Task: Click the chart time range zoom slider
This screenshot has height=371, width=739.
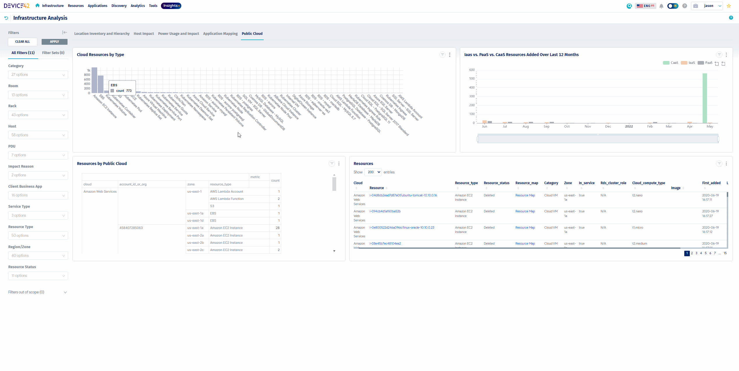Action: (x=598, y=139)
